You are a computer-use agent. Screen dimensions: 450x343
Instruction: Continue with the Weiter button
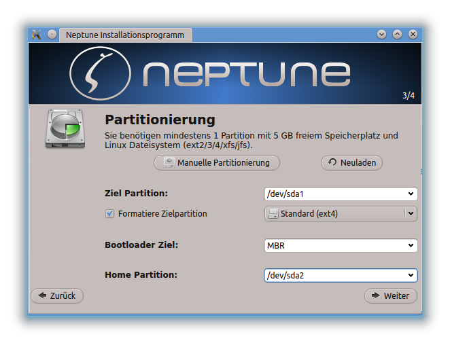coord(391,295)
